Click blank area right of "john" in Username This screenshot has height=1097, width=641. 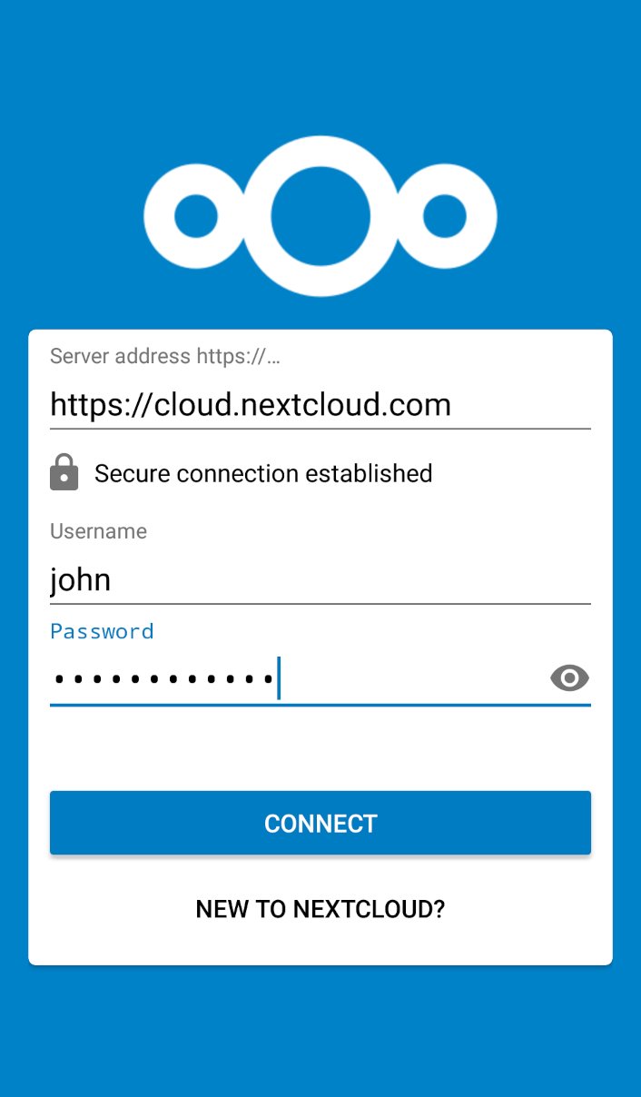click(x=363, y=579)
